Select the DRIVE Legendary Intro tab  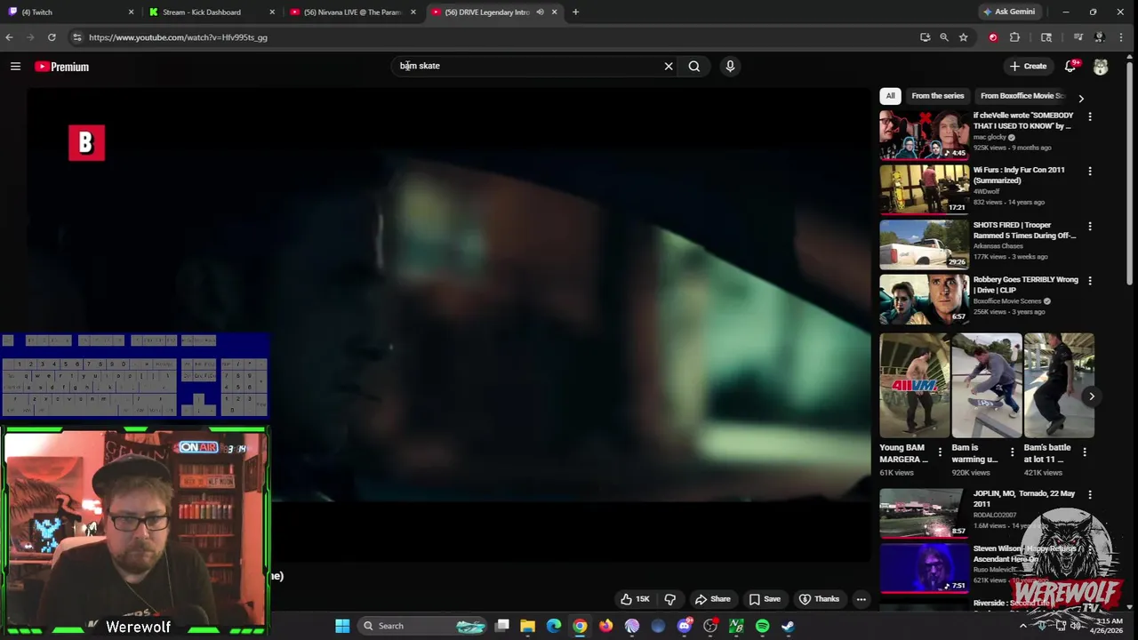tap(494, 12)
